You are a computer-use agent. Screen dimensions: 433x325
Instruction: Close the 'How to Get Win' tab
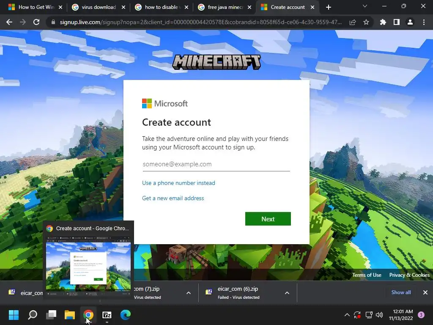(60, 7)
